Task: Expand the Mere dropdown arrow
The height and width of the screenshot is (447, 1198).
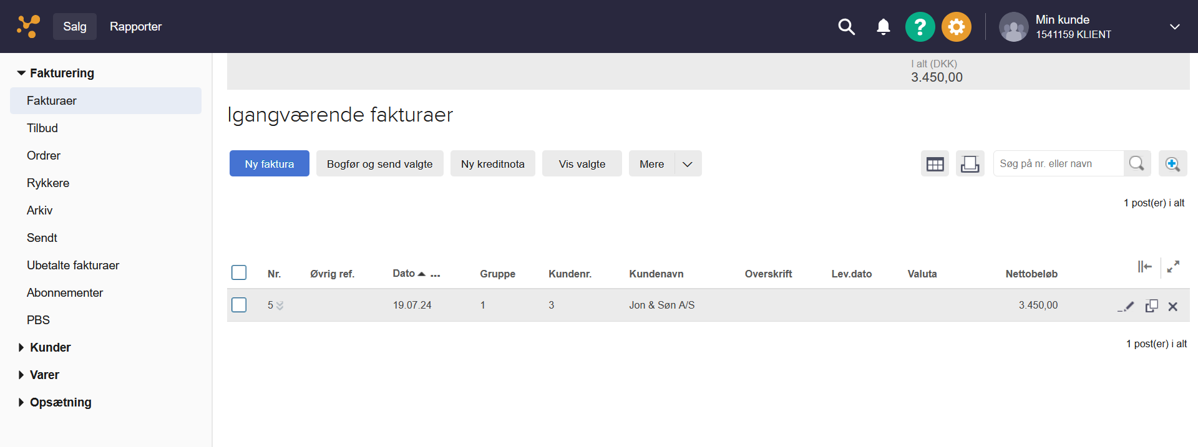Action: click(688, 164)
